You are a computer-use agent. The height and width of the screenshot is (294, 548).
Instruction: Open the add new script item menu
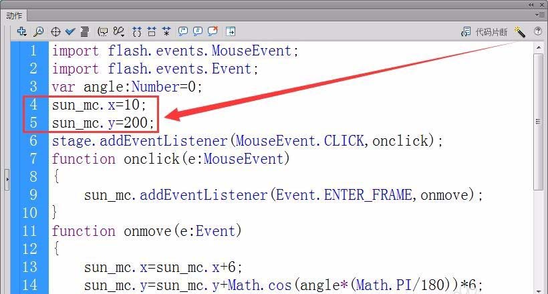pyautogui.click(x=21, y=32)
